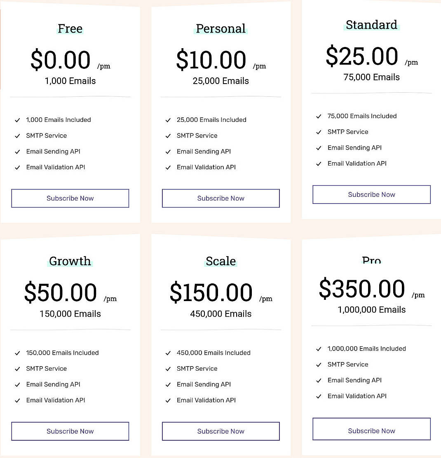Subscribe to the Growth plan

tap(70, 431)
